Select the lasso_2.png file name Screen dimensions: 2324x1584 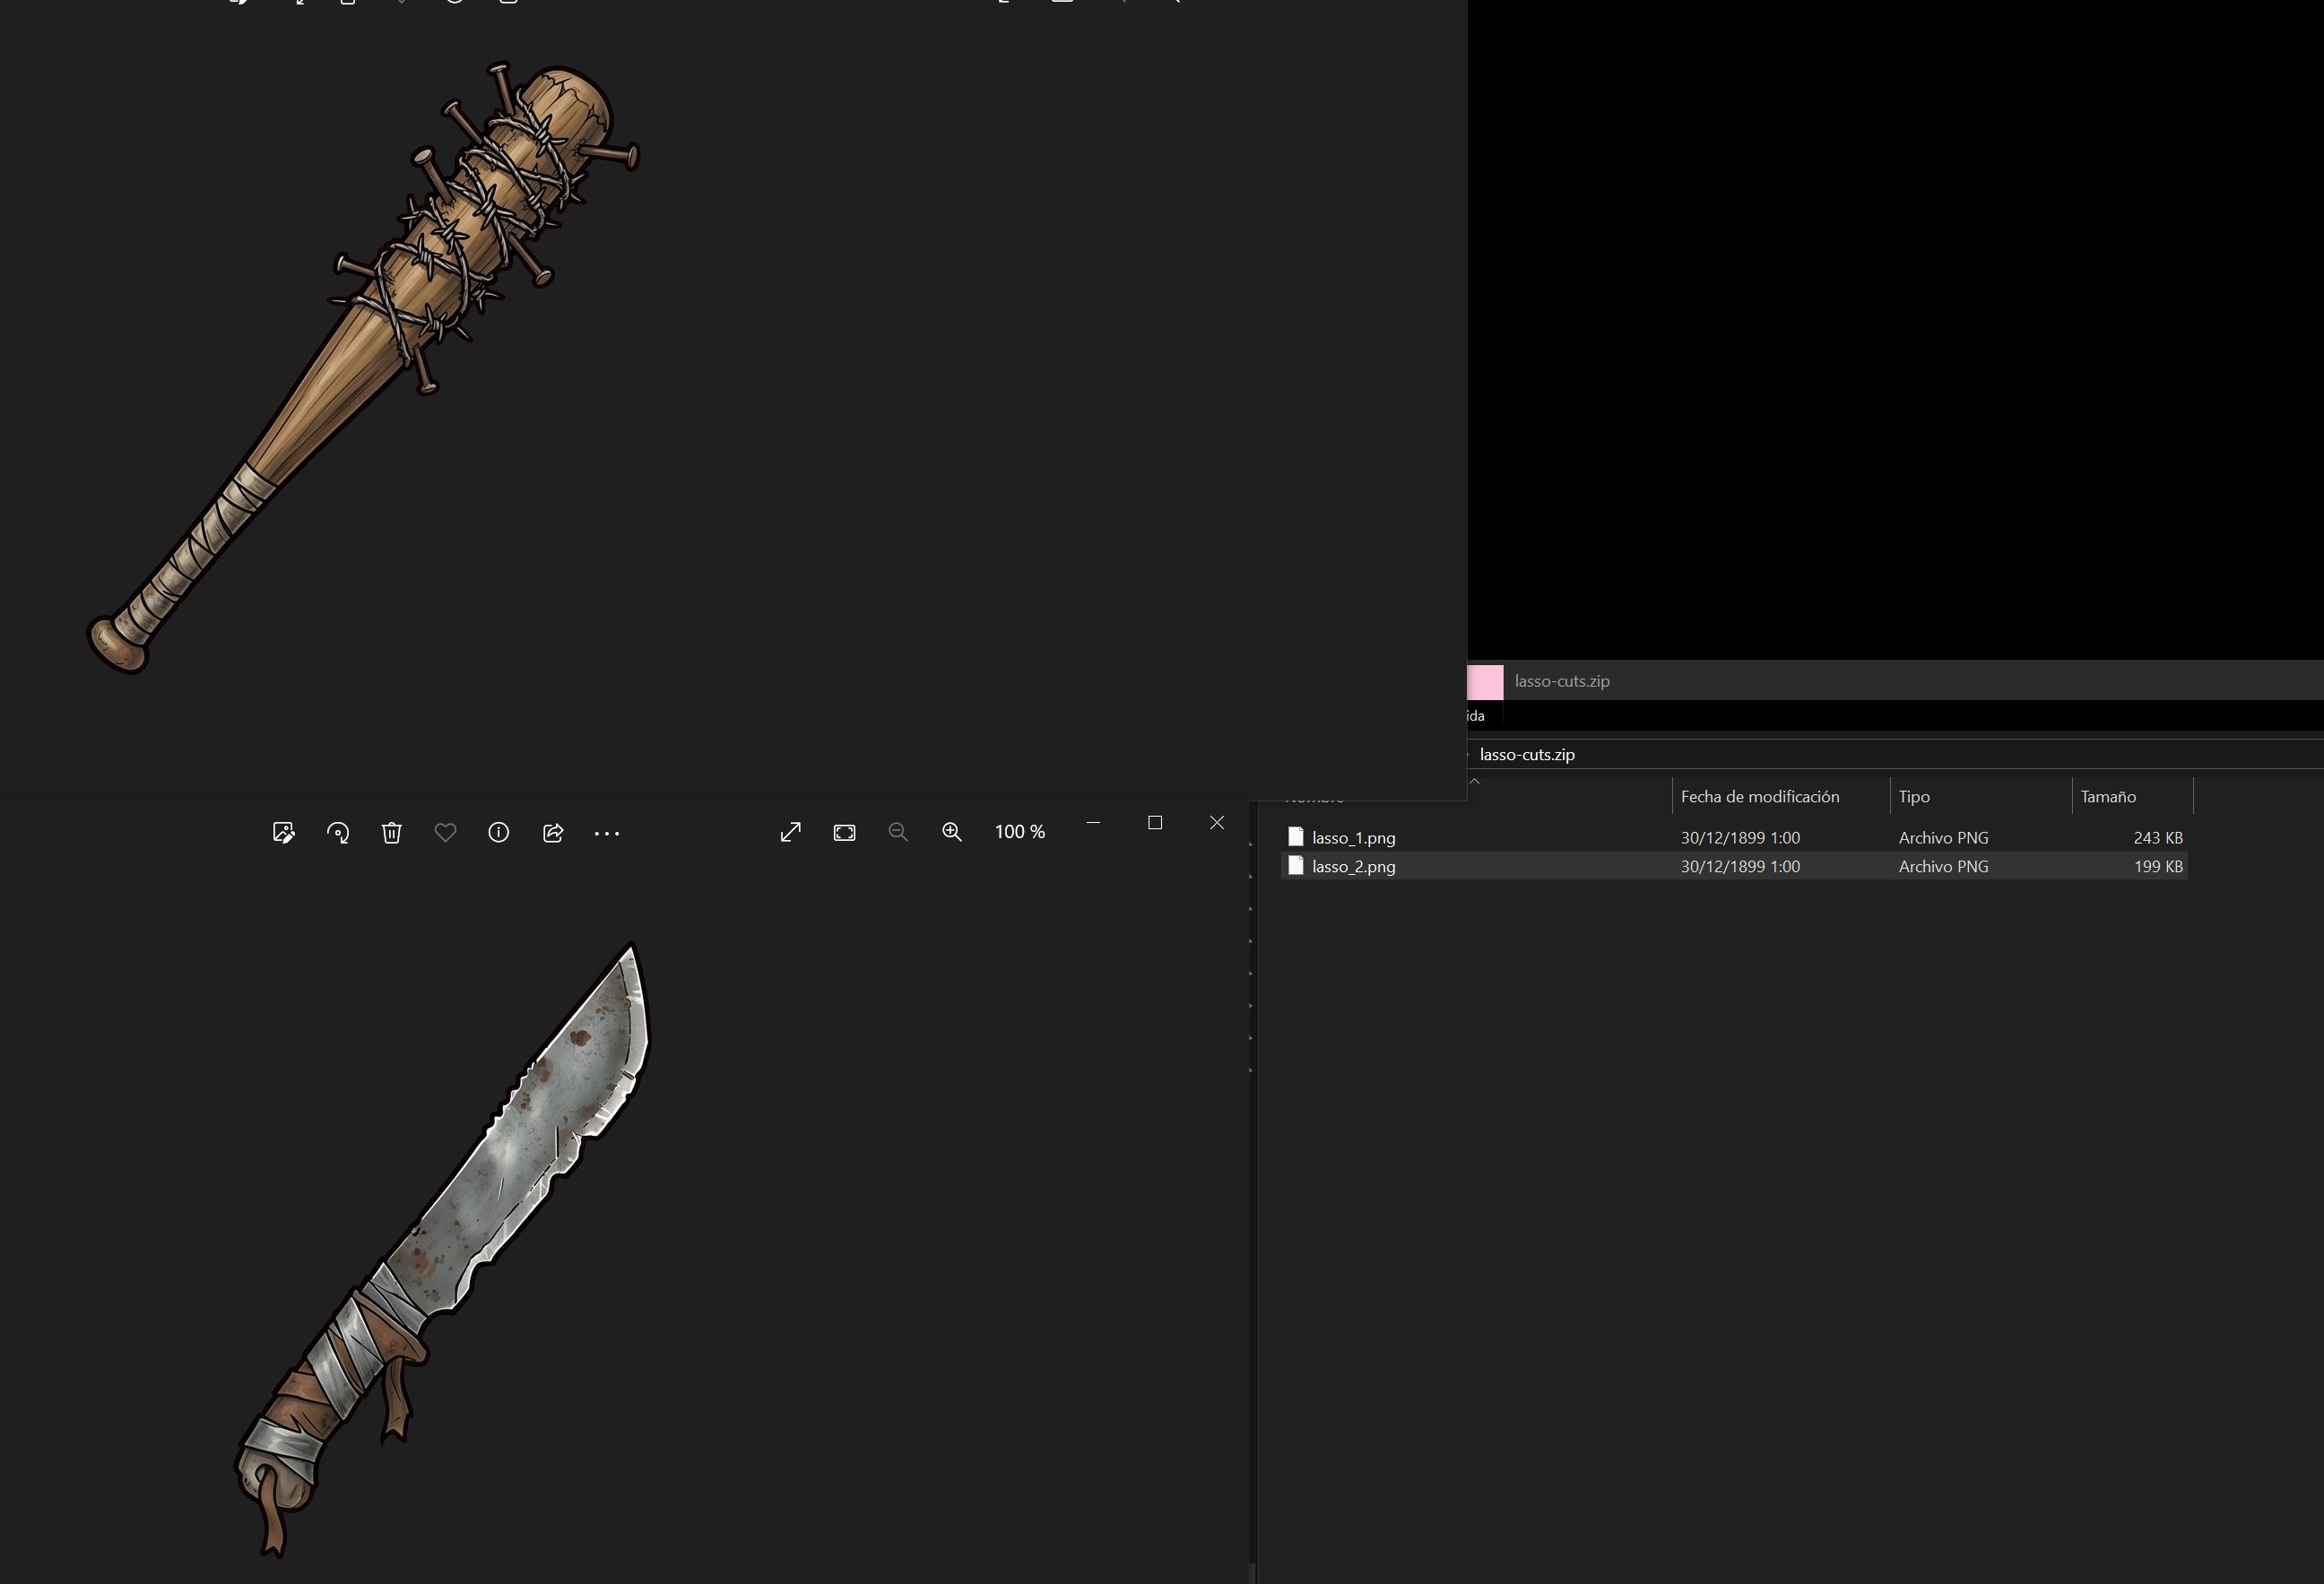(x=1354, y=867)
